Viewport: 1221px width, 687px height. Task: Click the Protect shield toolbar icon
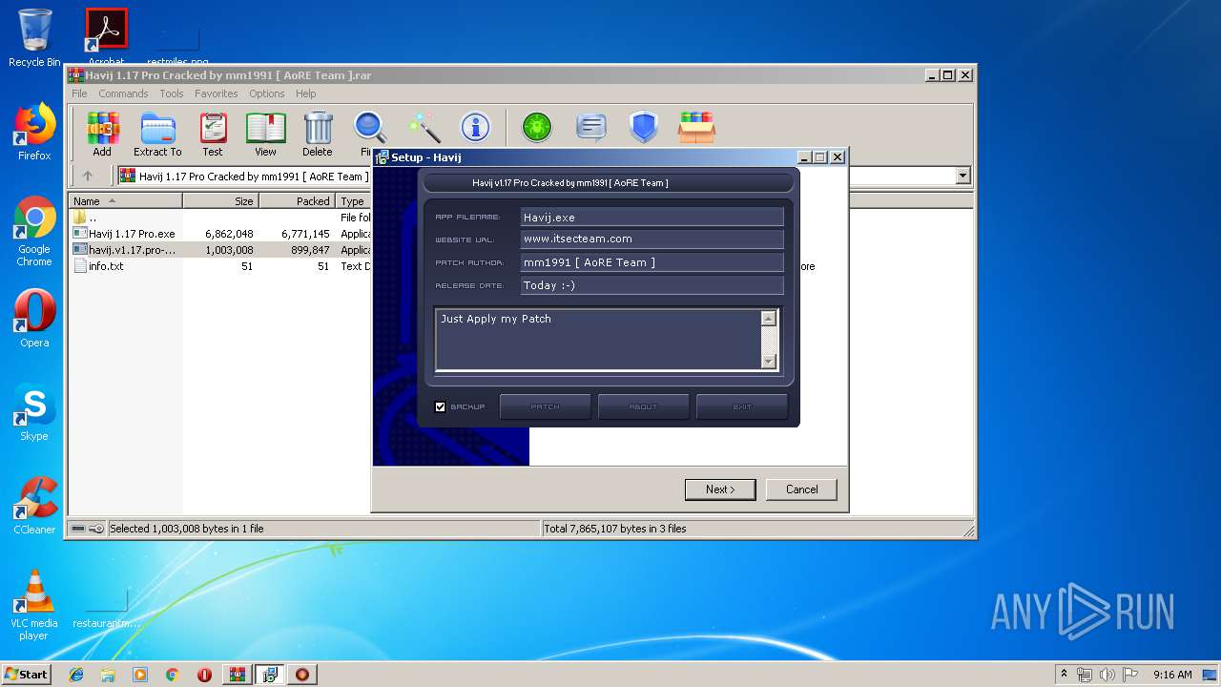click(644, 127)
